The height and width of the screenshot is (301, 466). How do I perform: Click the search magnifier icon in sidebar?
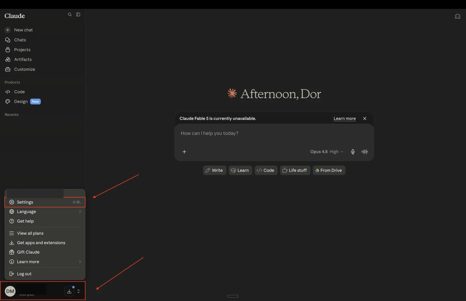[x=70, y=15]
